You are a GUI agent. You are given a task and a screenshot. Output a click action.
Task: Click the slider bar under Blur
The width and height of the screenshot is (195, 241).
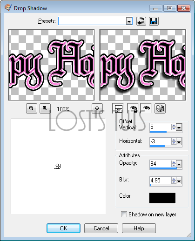tap(166, 185)
